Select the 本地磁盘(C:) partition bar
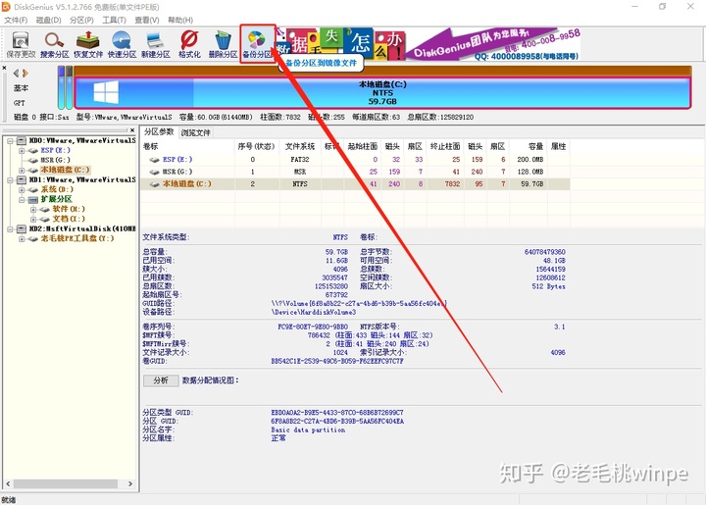The width and height of the screenshot is (706, 505). coord(382,93)
